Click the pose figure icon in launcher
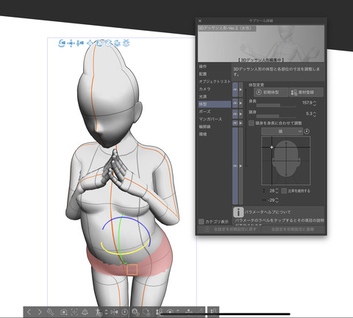353x318 pixels. coord(99,312)
